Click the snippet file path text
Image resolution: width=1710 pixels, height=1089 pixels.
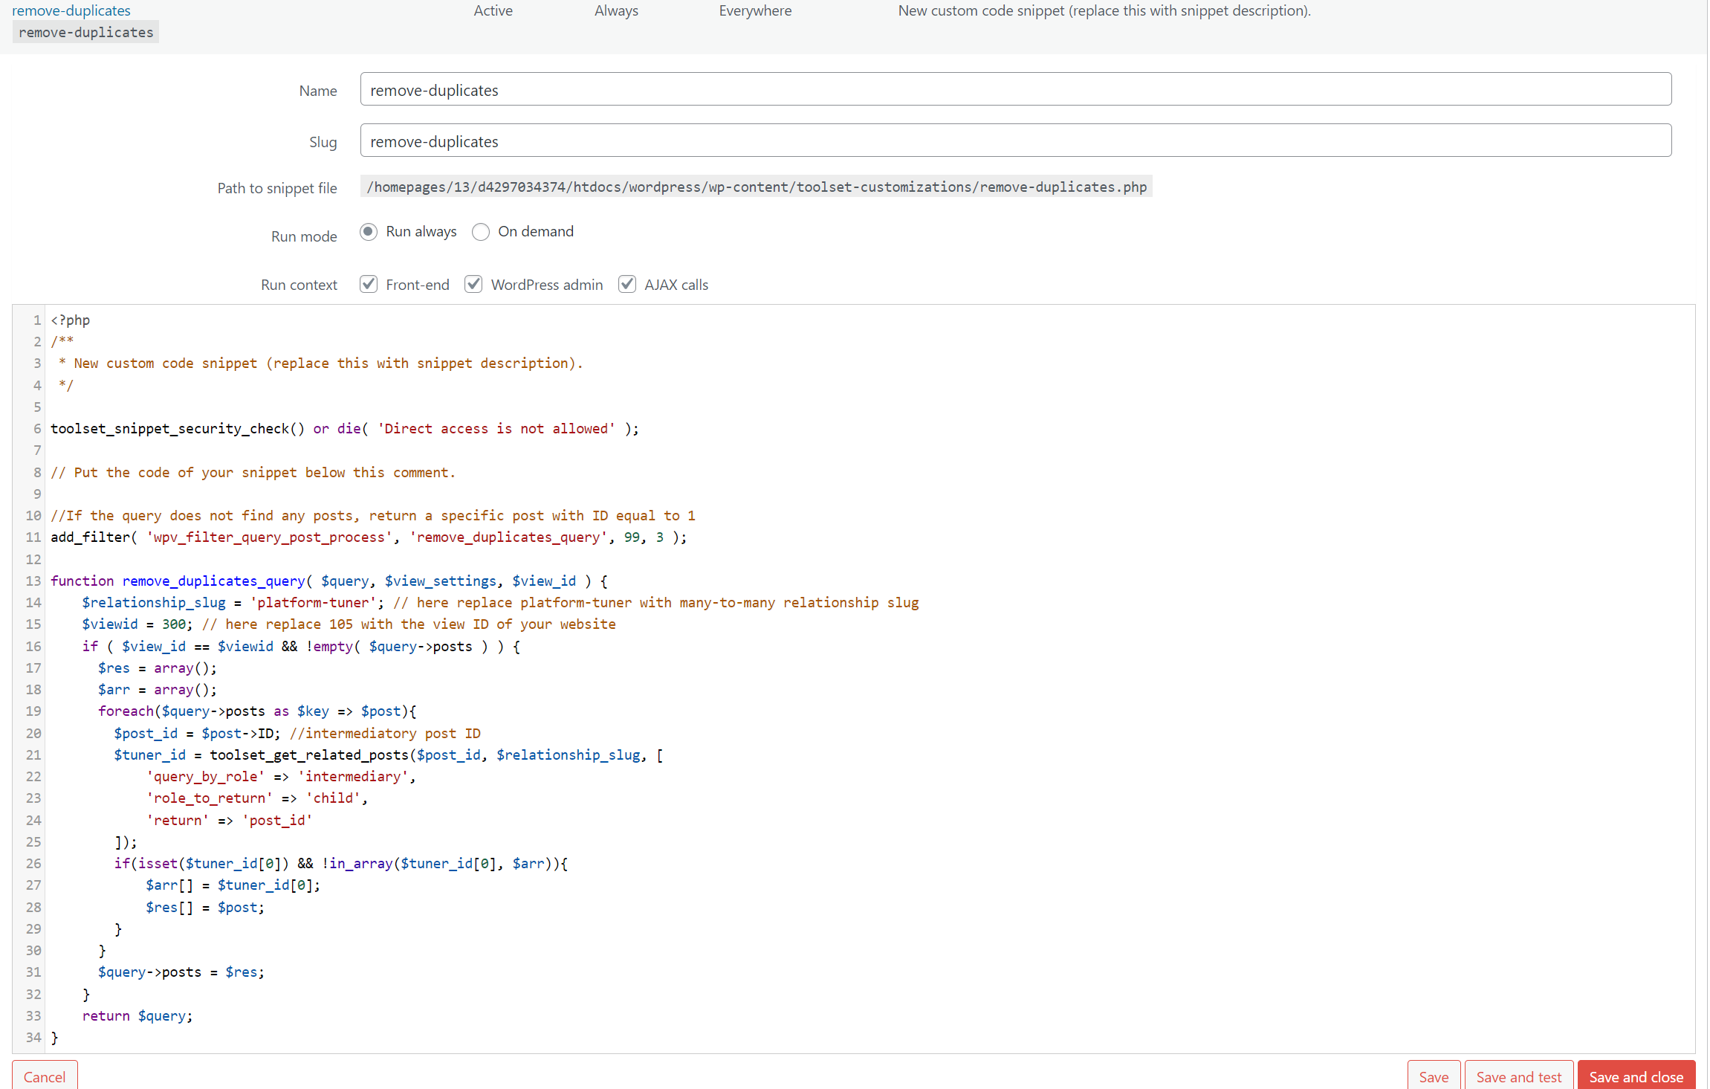click(x=757, y=187)
